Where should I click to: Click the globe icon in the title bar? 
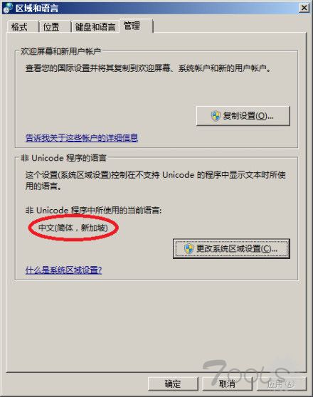point(7,8)
